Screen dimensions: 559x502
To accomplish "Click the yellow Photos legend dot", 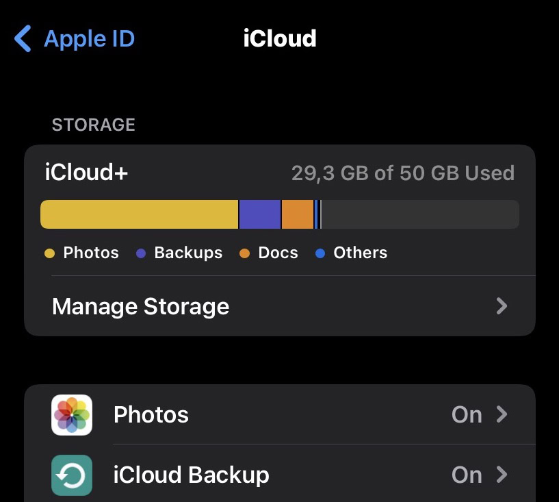I will (50, 253).
